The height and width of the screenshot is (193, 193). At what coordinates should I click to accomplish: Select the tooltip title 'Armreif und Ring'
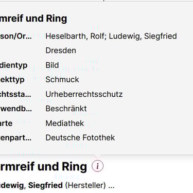click(x=33, y=19)
